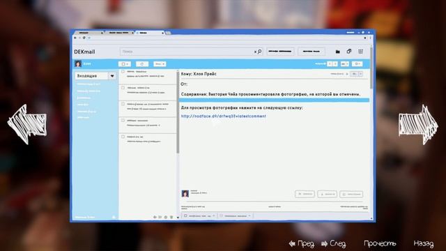446x251 pixels.
Task: Expand second attachment chip at bottom
Action: 249,215
